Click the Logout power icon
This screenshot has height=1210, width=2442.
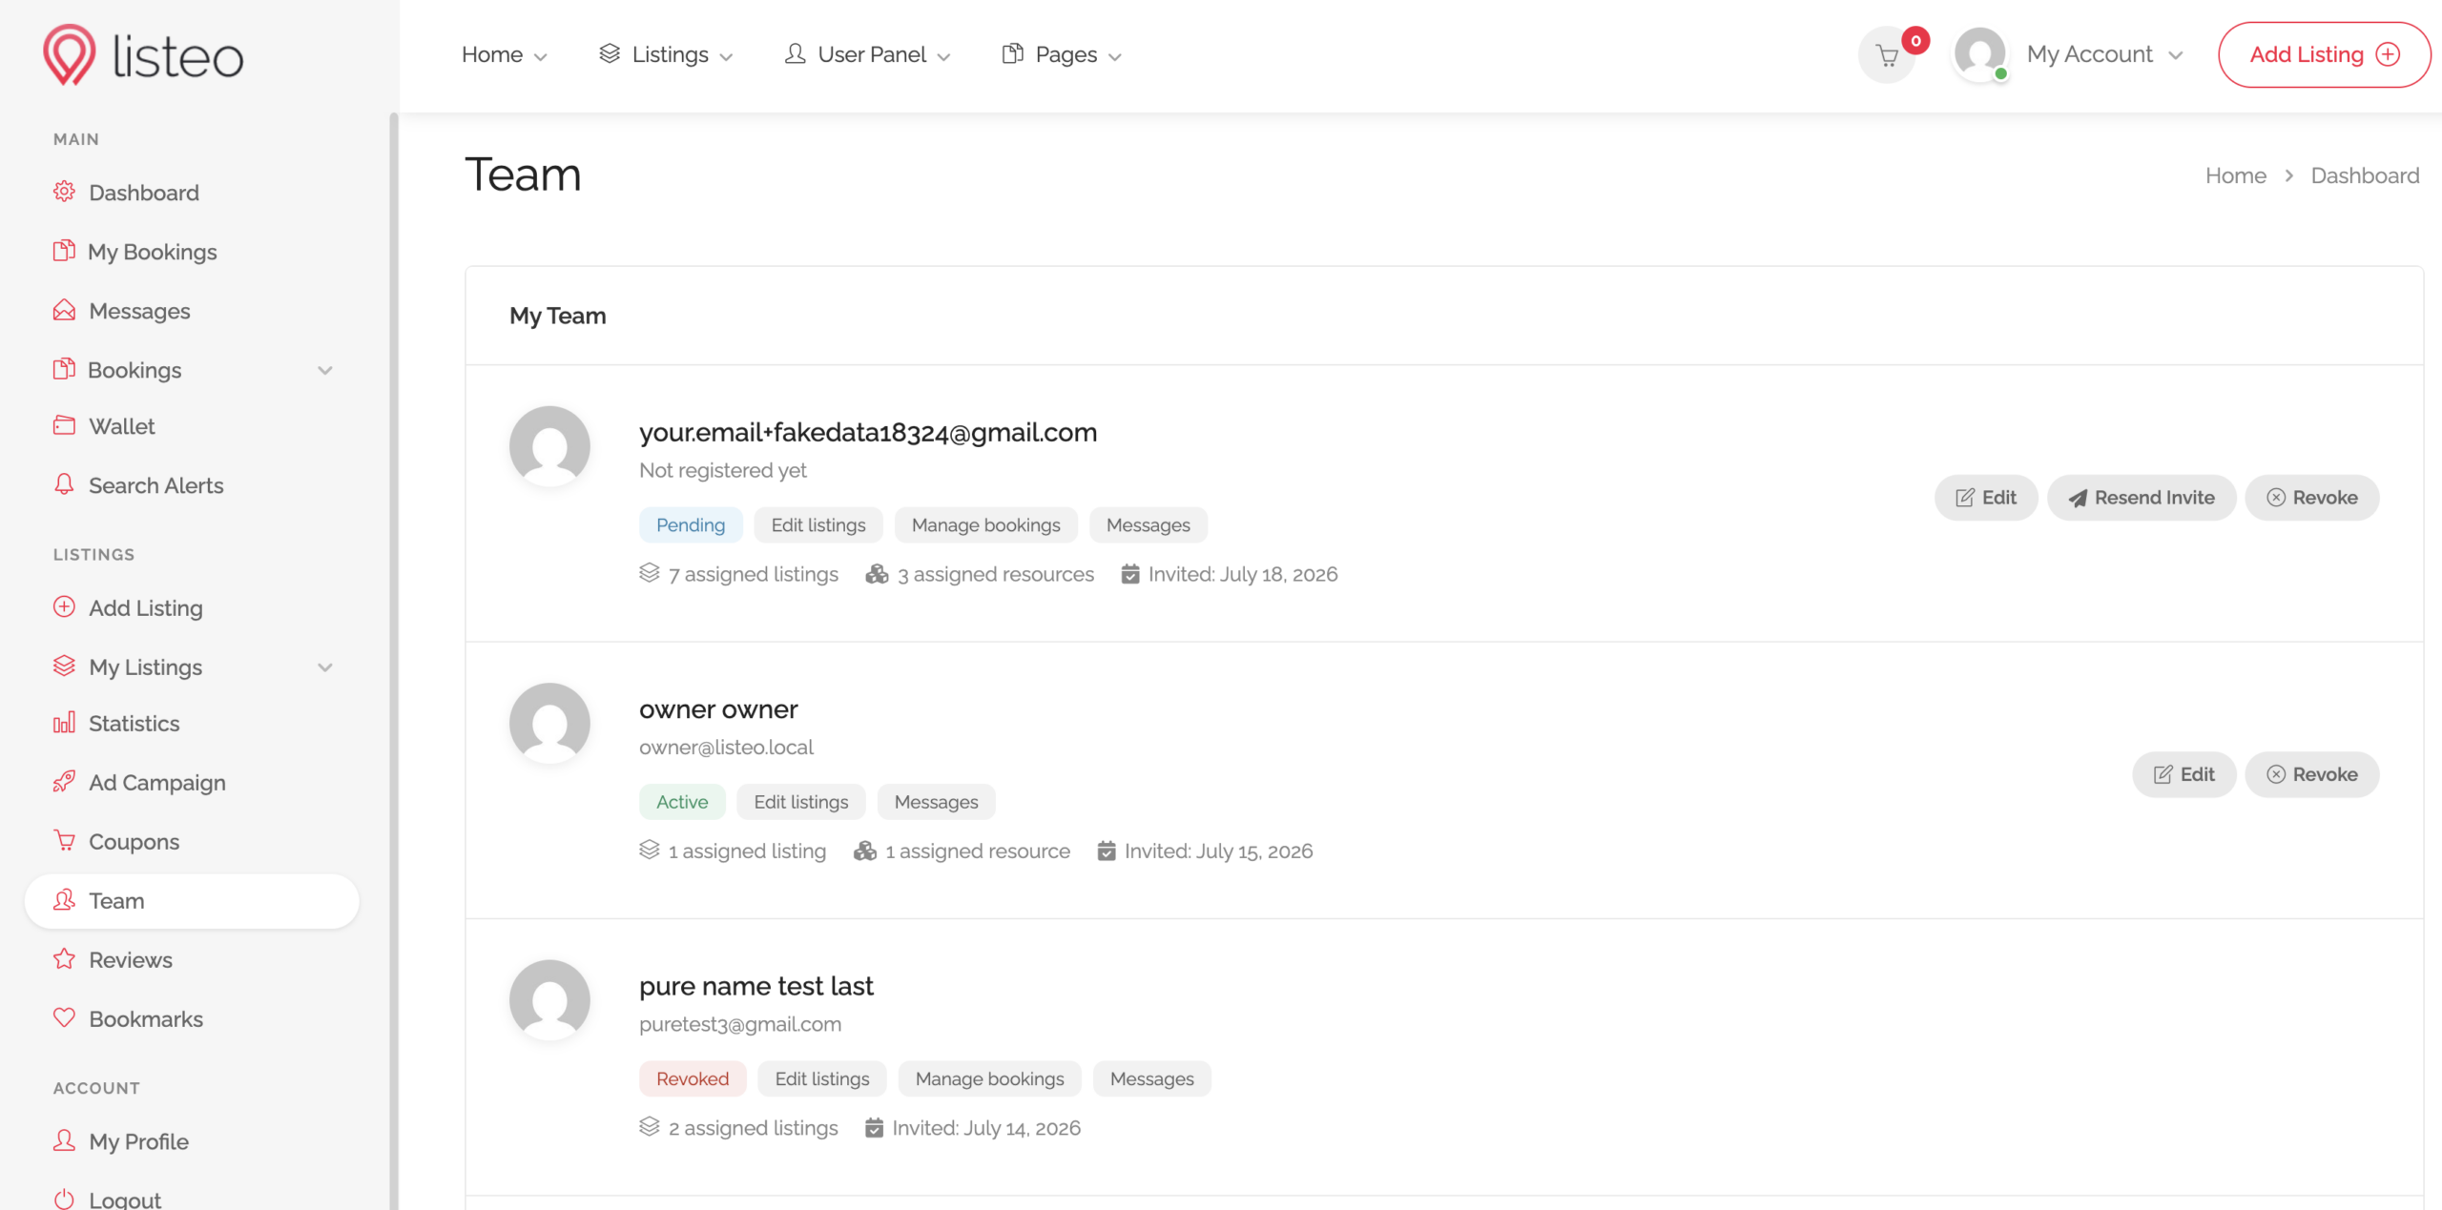(x=64, y=1199)
